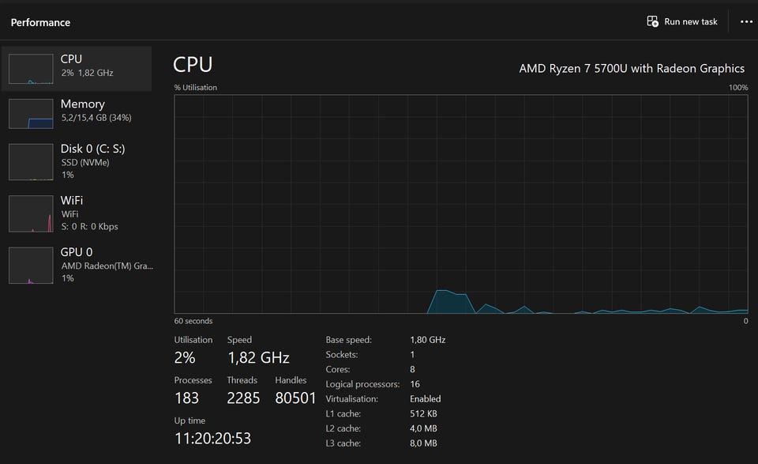Click the Virtualisation Enabled value

pyautogui.click(x=426, y=399)
